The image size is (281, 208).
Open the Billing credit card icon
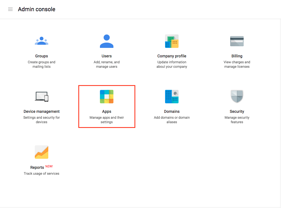click(x=237, y=41)
